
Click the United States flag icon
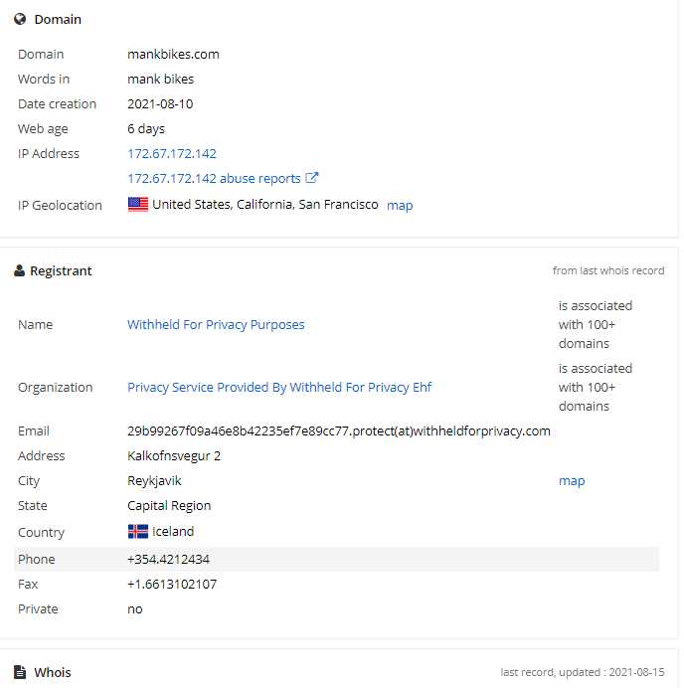[138, 205]
